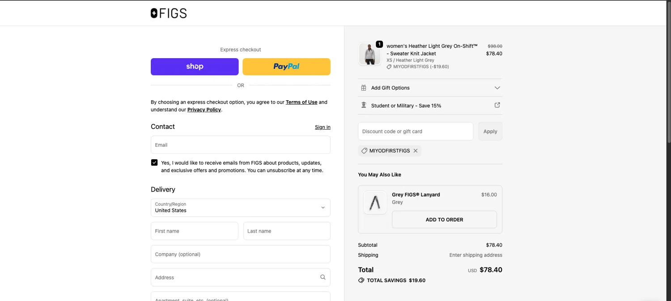Screen dimensions: 671x301
Task: Uncheck the FIGS email subscription checkbox
Action: click(154, 162)
